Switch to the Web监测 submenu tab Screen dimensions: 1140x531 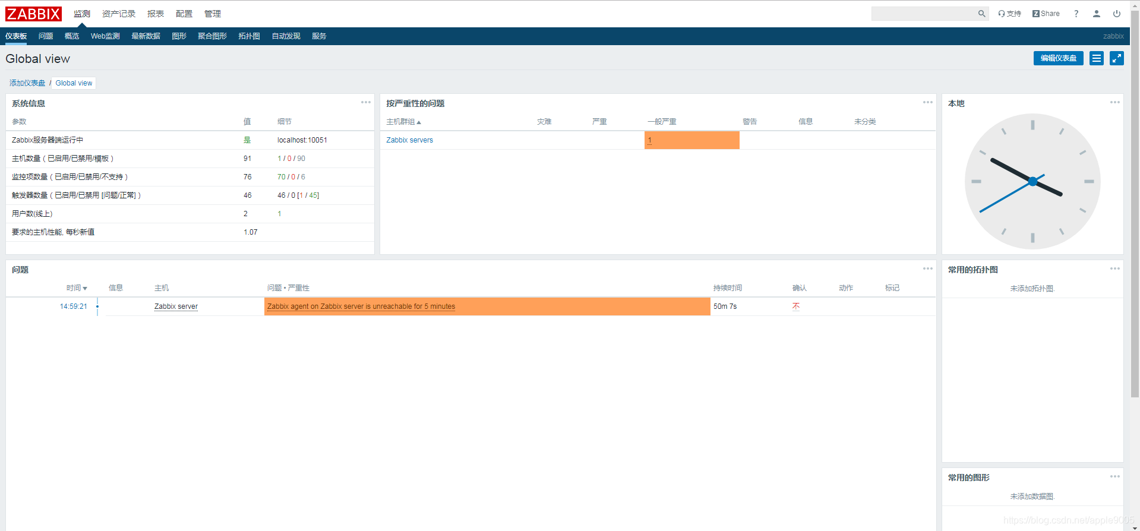coord(105,36)
